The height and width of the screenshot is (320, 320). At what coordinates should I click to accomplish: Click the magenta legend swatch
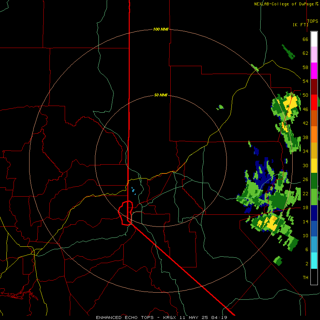tap(314, 71)
